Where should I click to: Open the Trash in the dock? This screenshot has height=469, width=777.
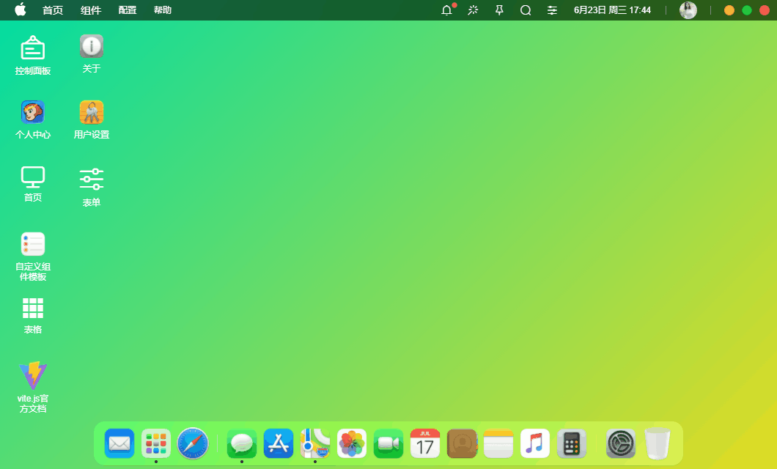658,443
